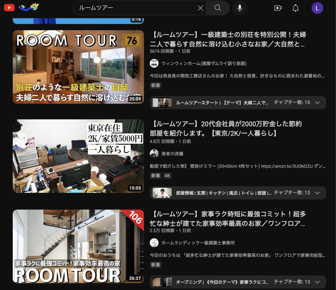This screenshot has width=336, height=290.
Task: Click view count 5674 回視聴・1 日前
Action: click(x=170, y=51)
